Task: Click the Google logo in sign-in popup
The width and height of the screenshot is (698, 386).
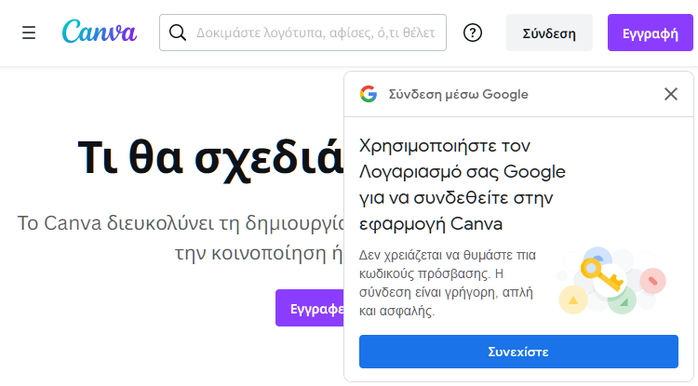Action: point(369,94)
